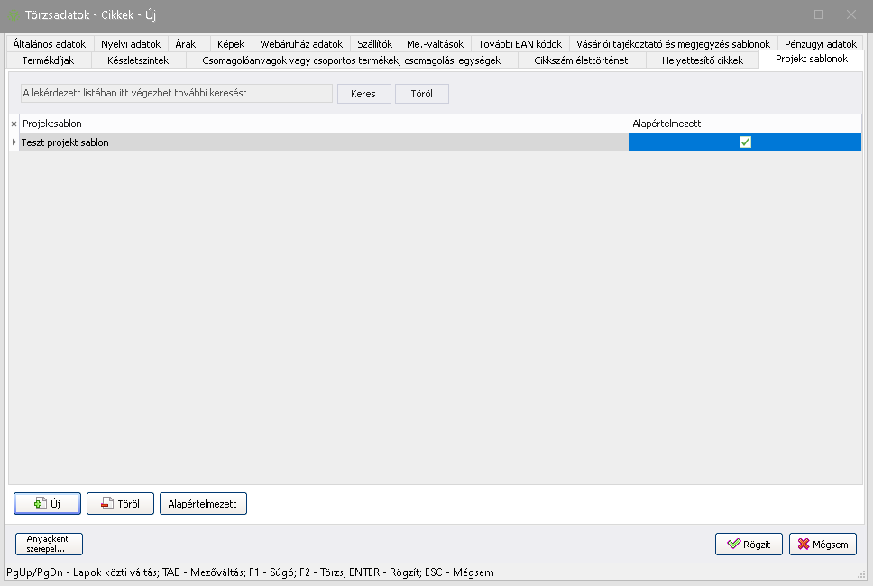Toggle the Alapértelmezett checkbox in the row
The height and width of the screenshot is (586, 873).
[745, 142]
